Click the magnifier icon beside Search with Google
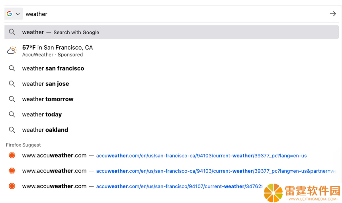Viewport: 342px width, 203px height. (x=12, y=32)
